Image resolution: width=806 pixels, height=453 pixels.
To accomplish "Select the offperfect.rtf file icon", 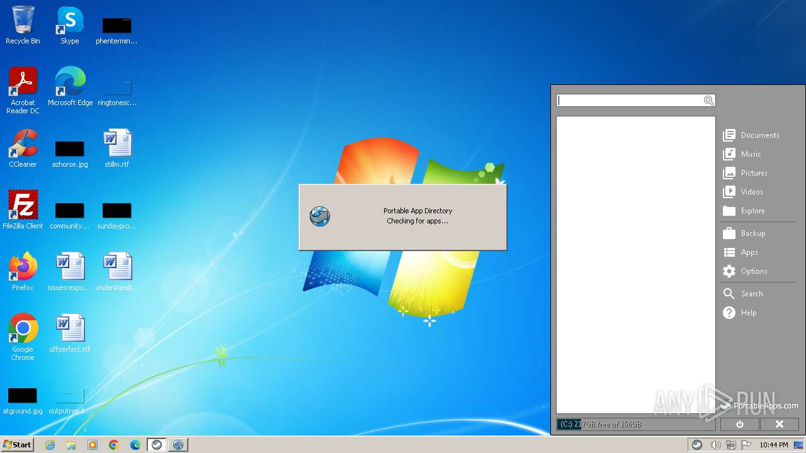I will pos(70,333).
